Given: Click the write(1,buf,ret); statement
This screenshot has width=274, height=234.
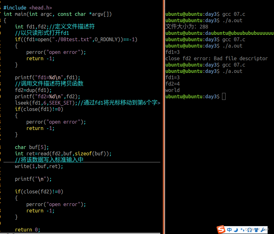Looking at the screenshot, I should pos(39,166).
